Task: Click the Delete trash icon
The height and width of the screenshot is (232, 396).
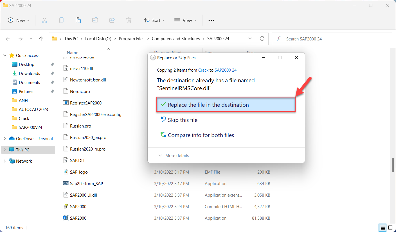Action: tap(129, 20)
